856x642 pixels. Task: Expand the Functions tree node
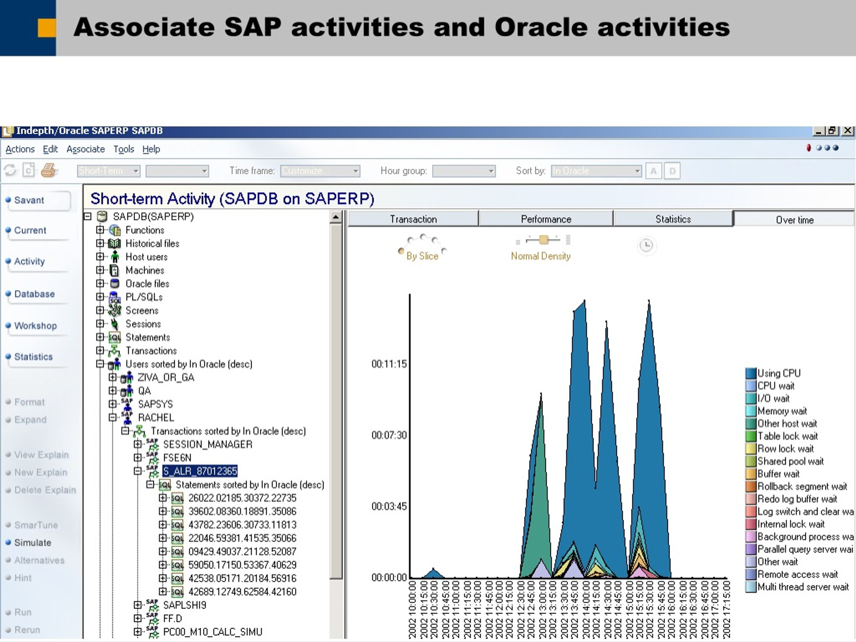click(x=100, y=230)
